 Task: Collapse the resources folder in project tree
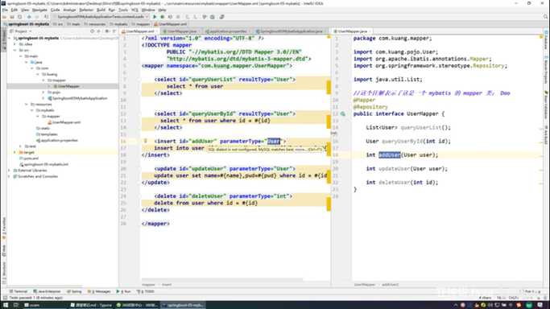(x=27, y=105)
